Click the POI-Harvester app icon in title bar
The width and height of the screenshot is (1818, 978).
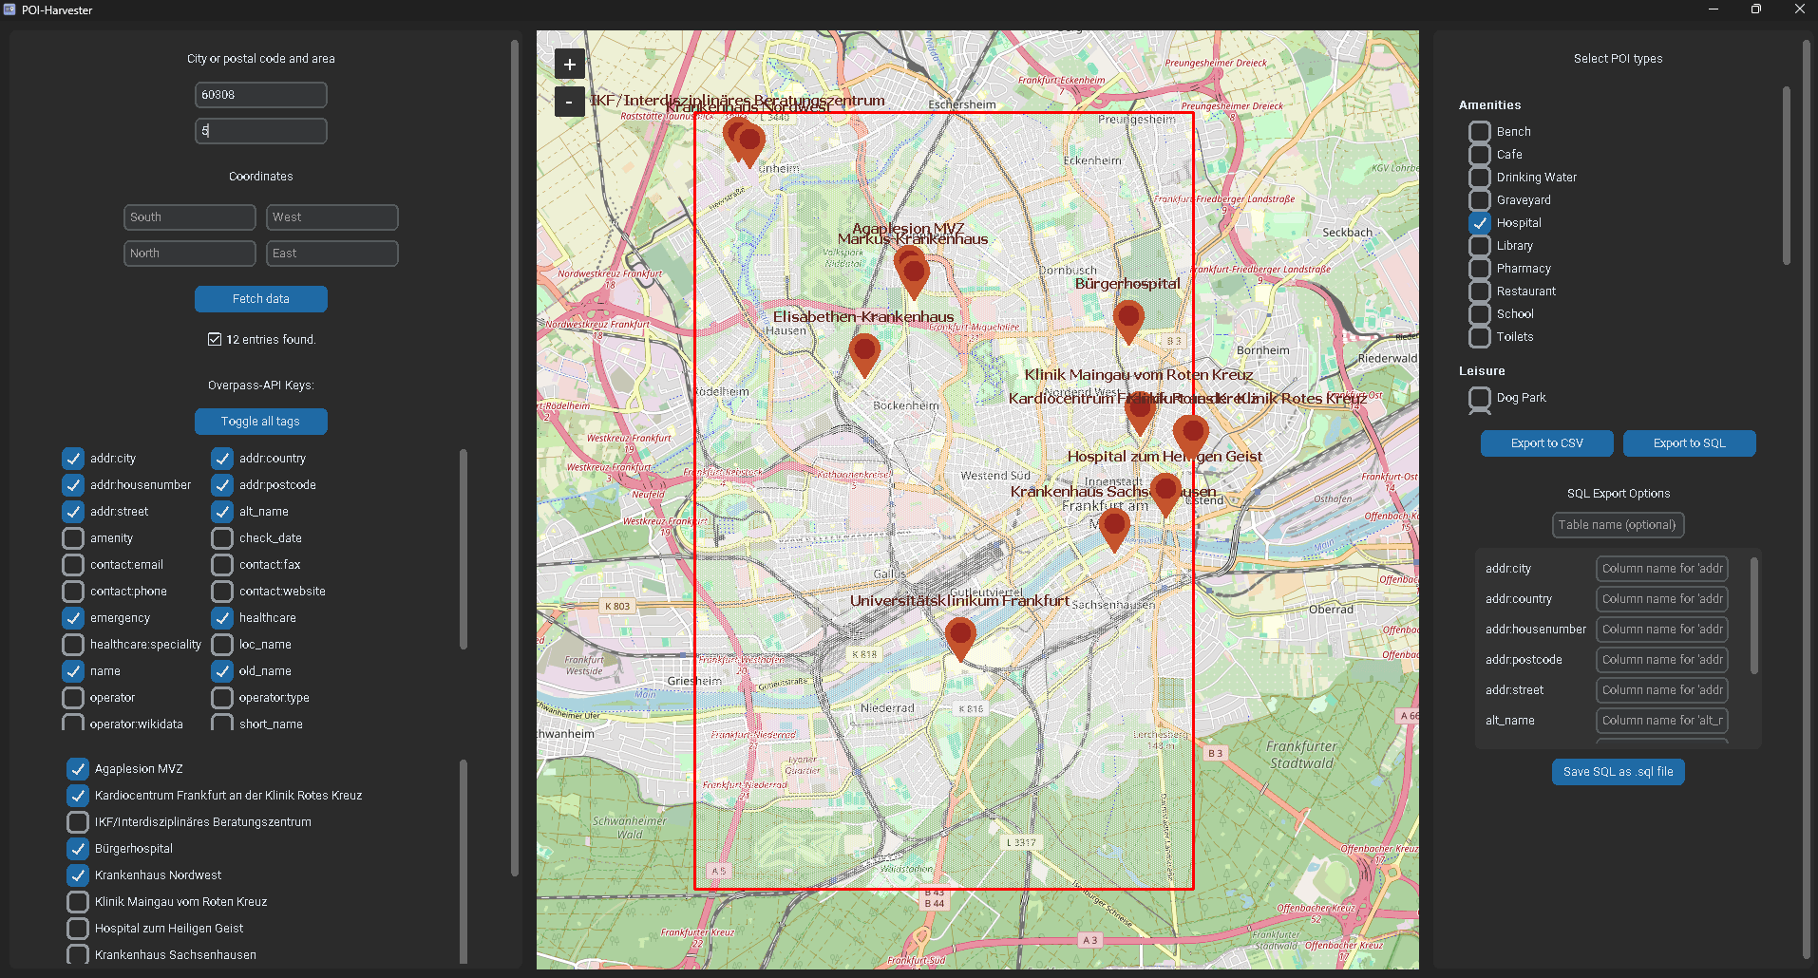[x=10, y=9]
